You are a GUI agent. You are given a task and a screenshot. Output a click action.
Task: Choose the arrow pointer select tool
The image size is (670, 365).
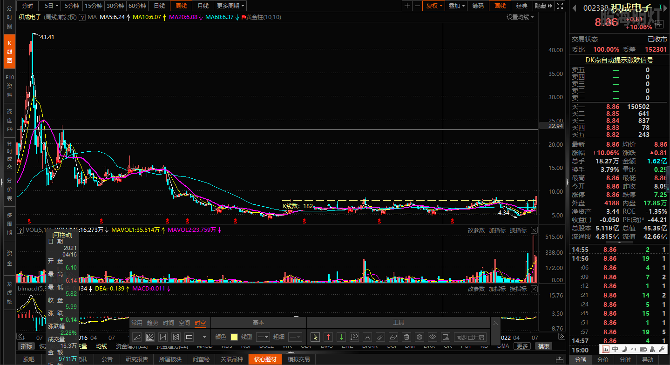coord(315,337)
